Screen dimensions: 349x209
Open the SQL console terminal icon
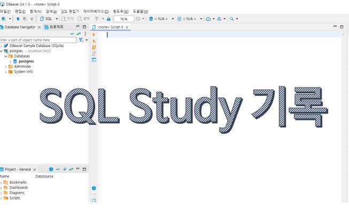(x=94, y=60)
